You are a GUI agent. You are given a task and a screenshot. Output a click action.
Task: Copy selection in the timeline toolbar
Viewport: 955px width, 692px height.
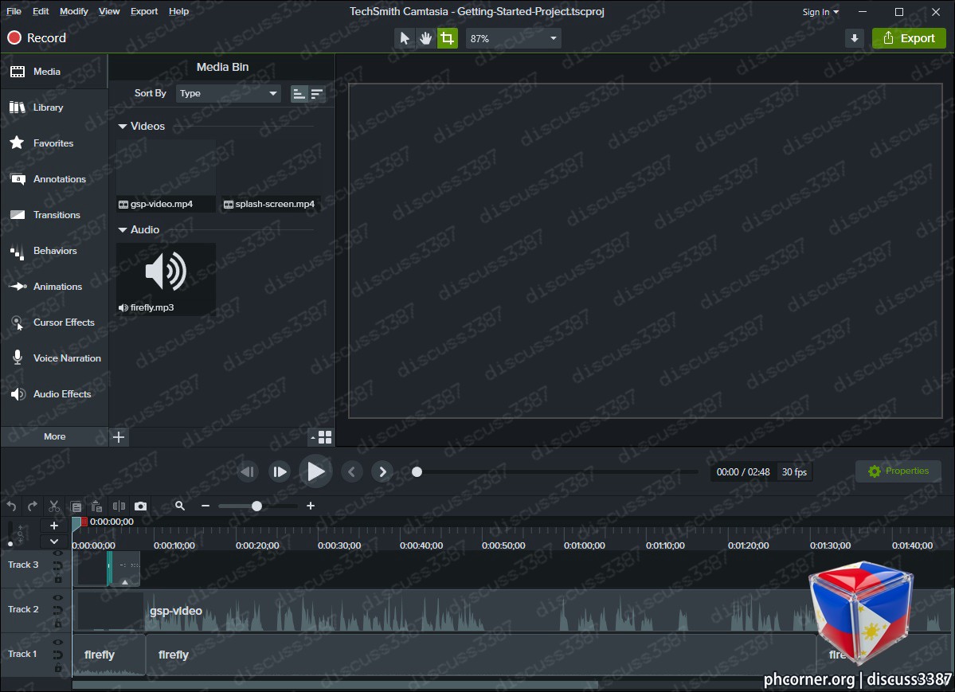pos(76,506)
